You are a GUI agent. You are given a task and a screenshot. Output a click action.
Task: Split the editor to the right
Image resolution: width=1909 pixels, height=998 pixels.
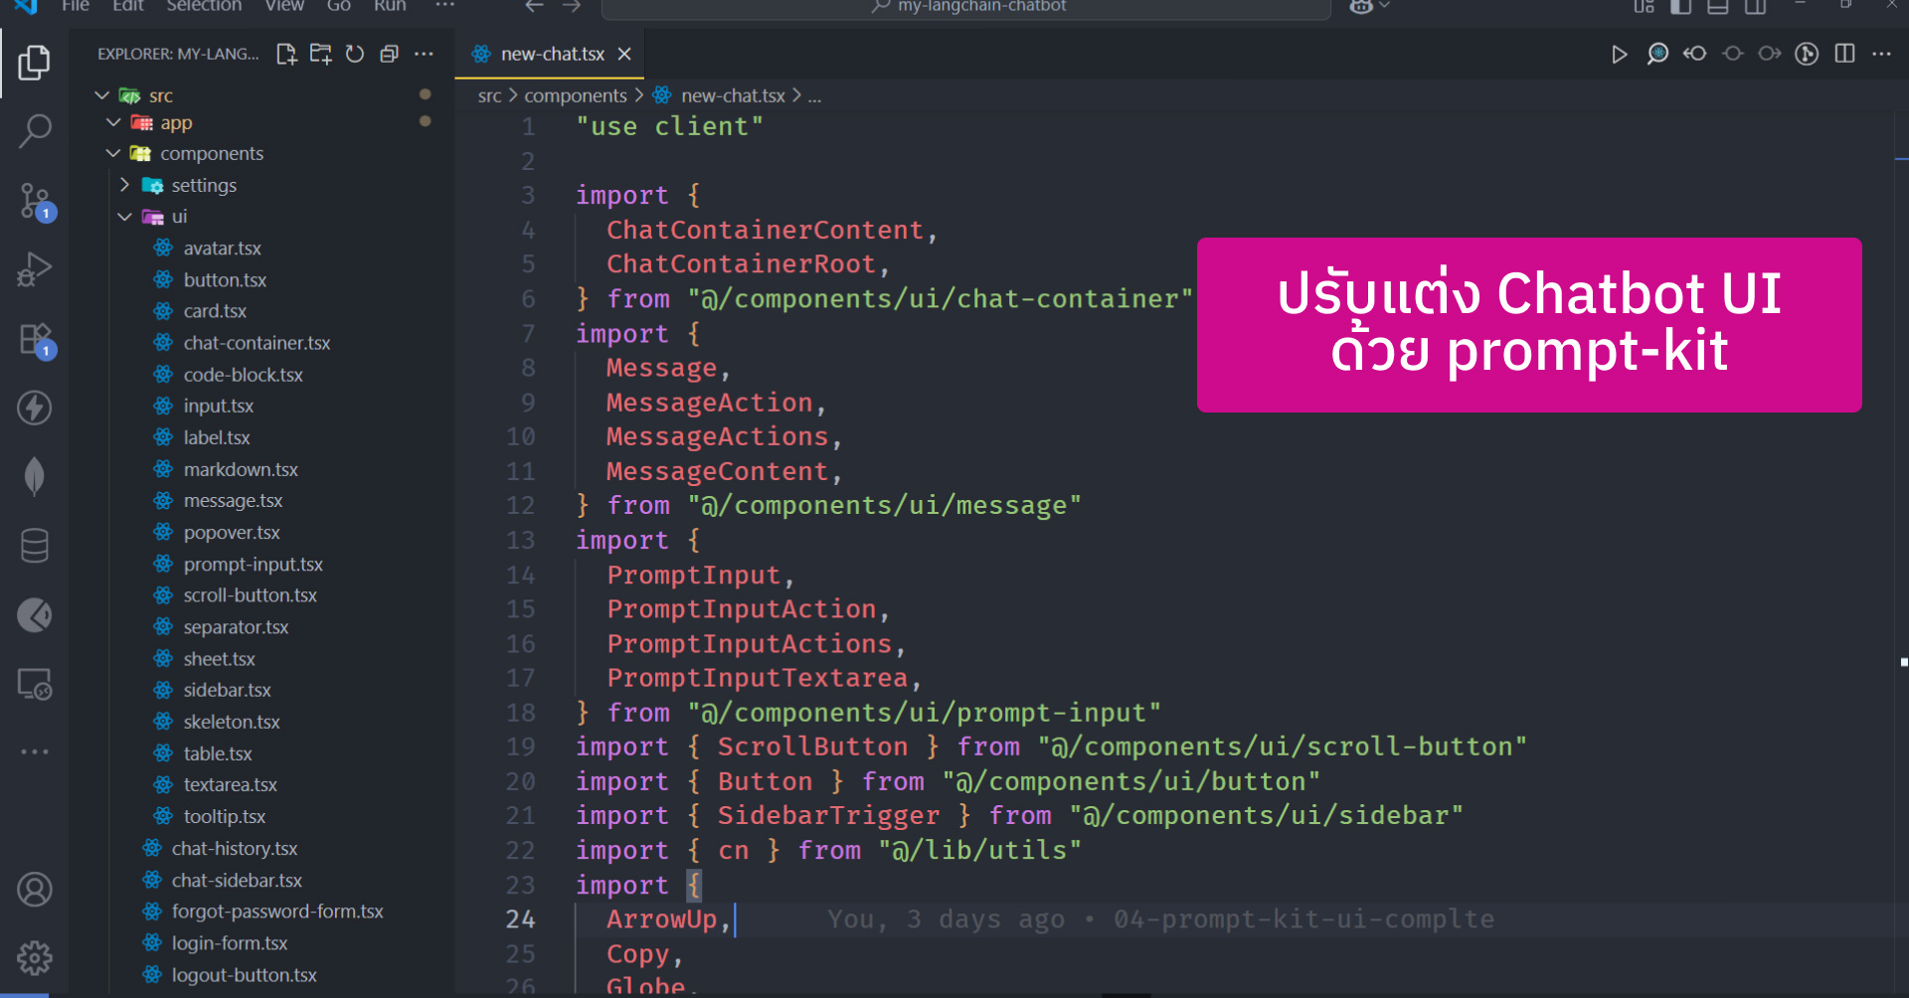(x=1844, y=54)
